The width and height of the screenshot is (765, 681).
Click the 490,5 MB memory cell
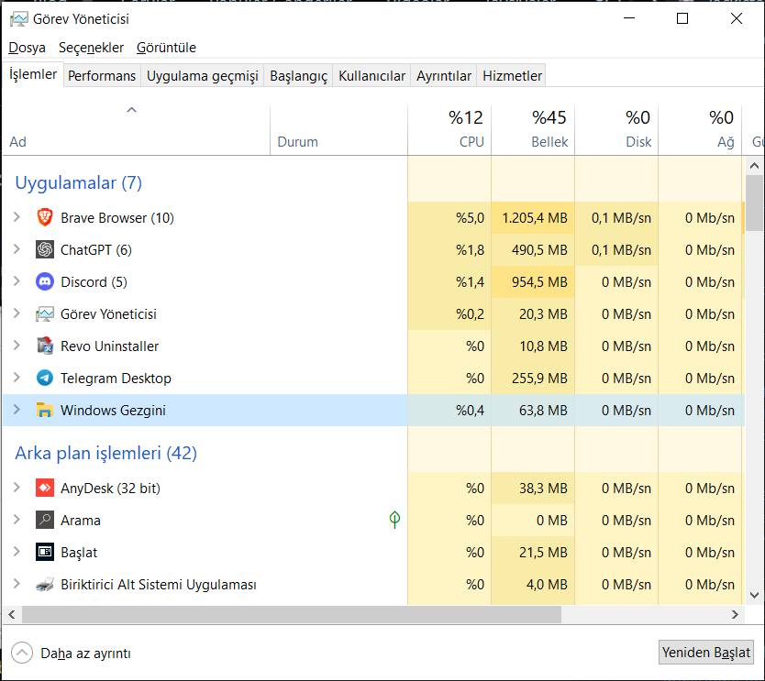point(533,249)
